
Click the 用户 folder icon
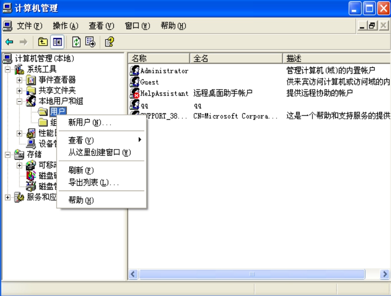click(x=43, y=111)
